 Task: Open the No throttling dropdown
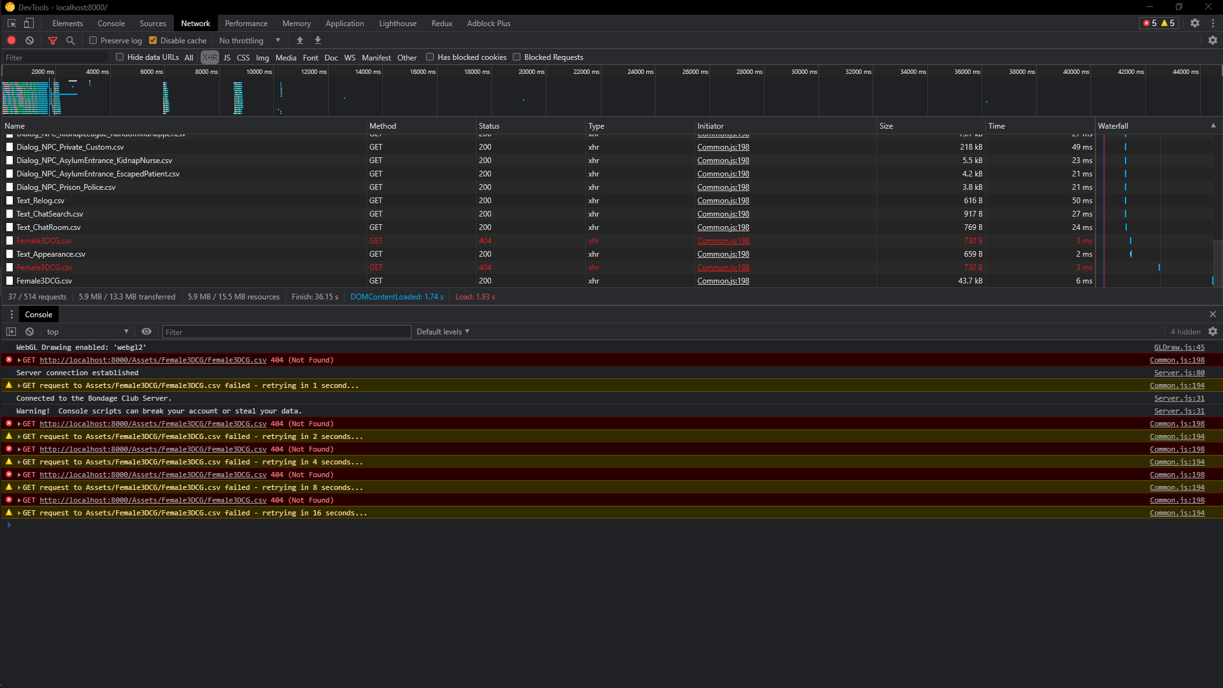pyautogui.click(x=250, y=40)
